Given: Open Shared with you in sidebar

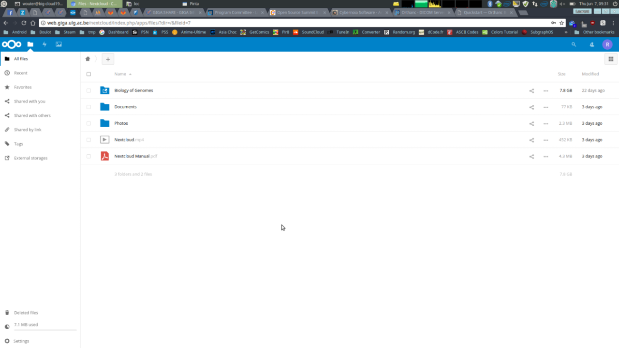Looking at the screenshot, I should click(40, 101).
